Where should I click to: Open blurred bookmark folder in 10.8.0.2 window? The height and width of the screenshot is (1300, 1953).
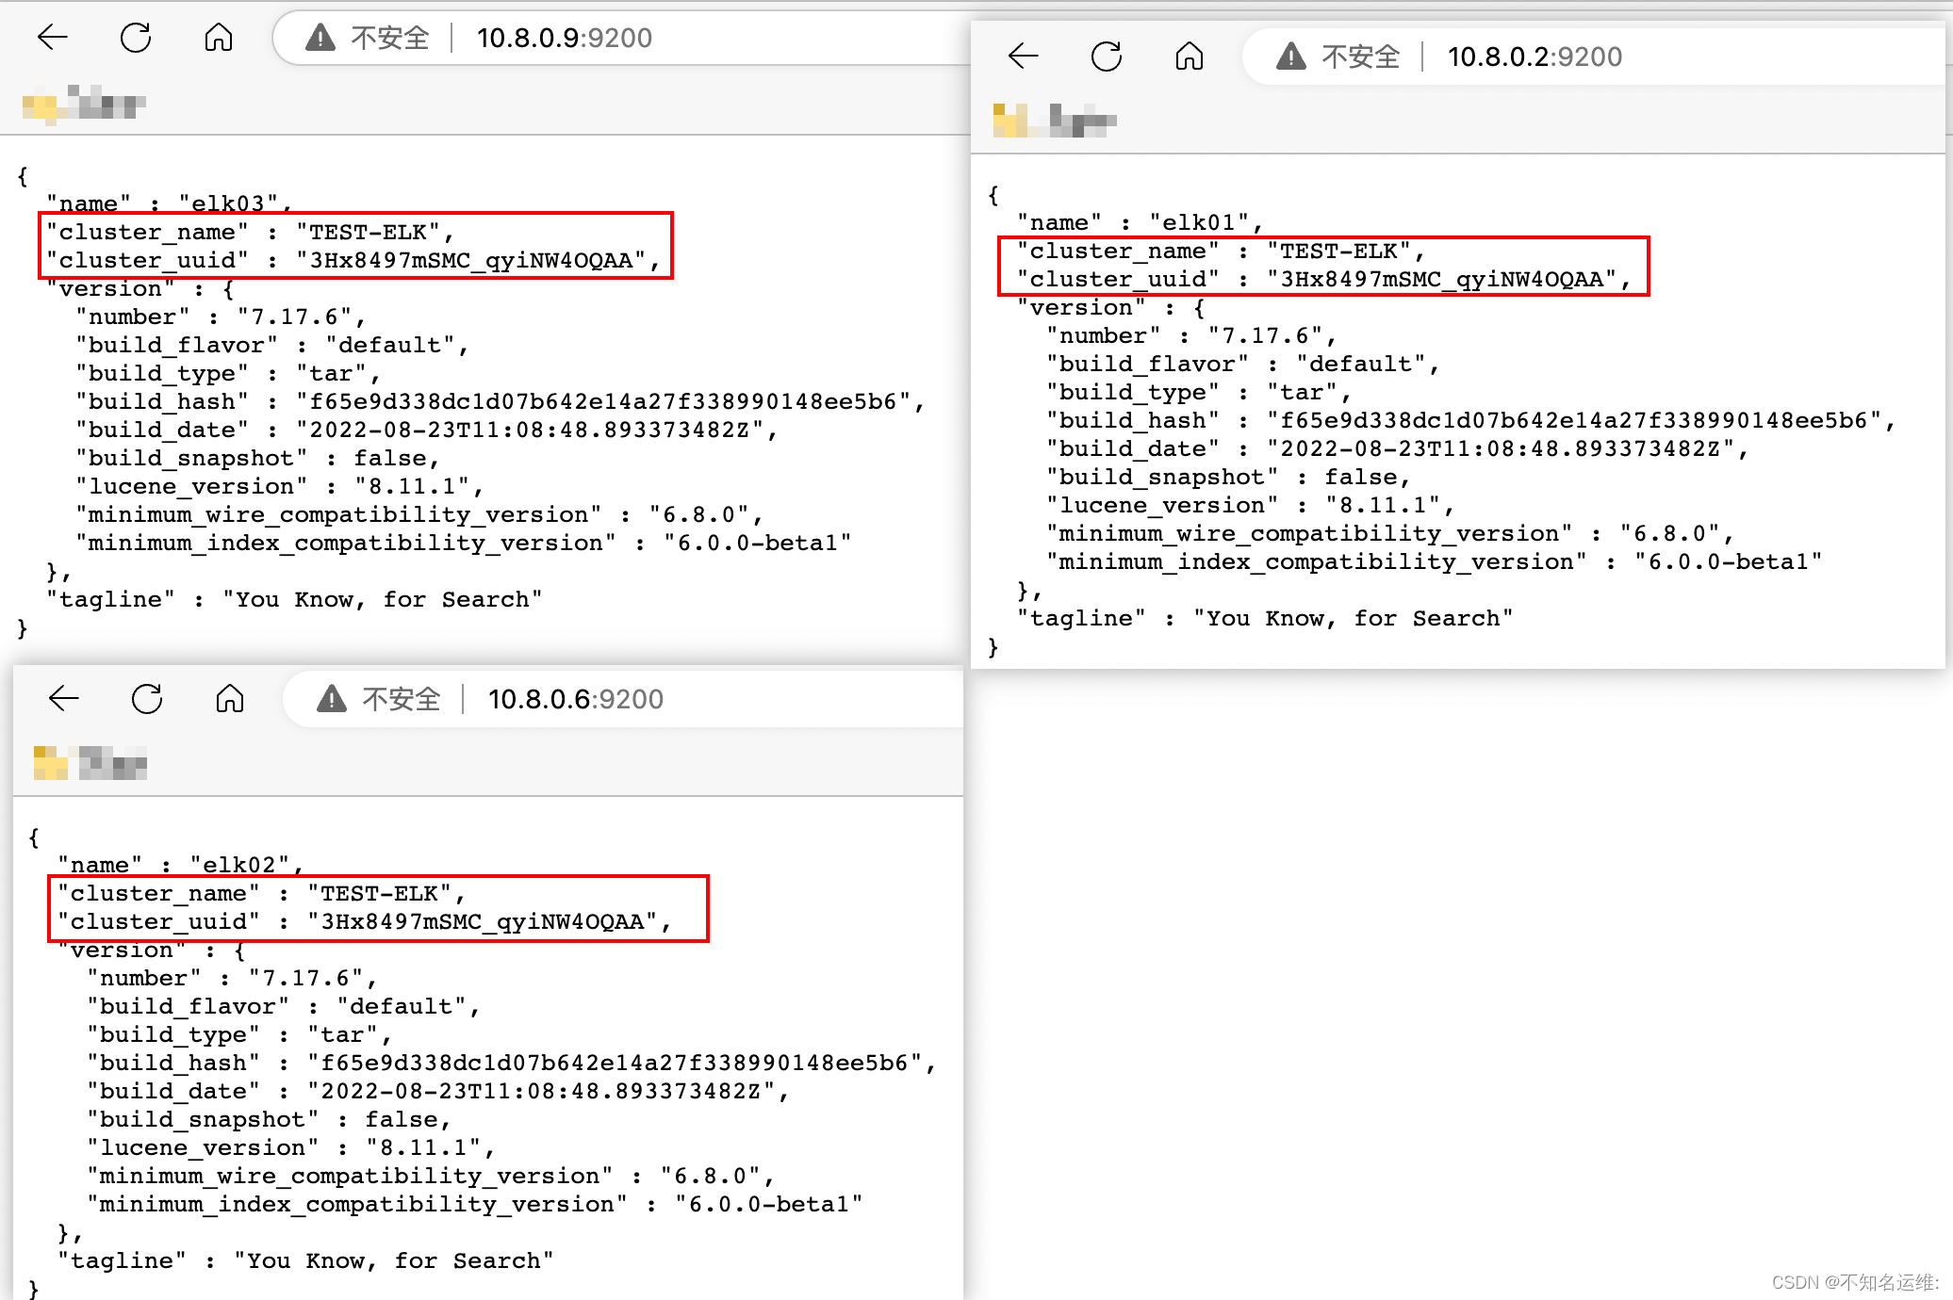pyautogui.click(x=1054, y=121)
